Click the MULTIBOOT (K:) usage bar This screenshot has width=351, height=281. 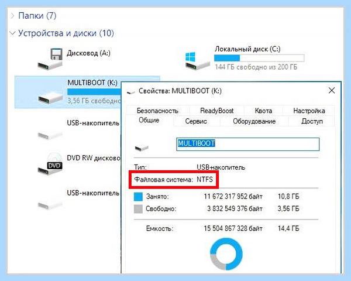(x=94, y=92)
